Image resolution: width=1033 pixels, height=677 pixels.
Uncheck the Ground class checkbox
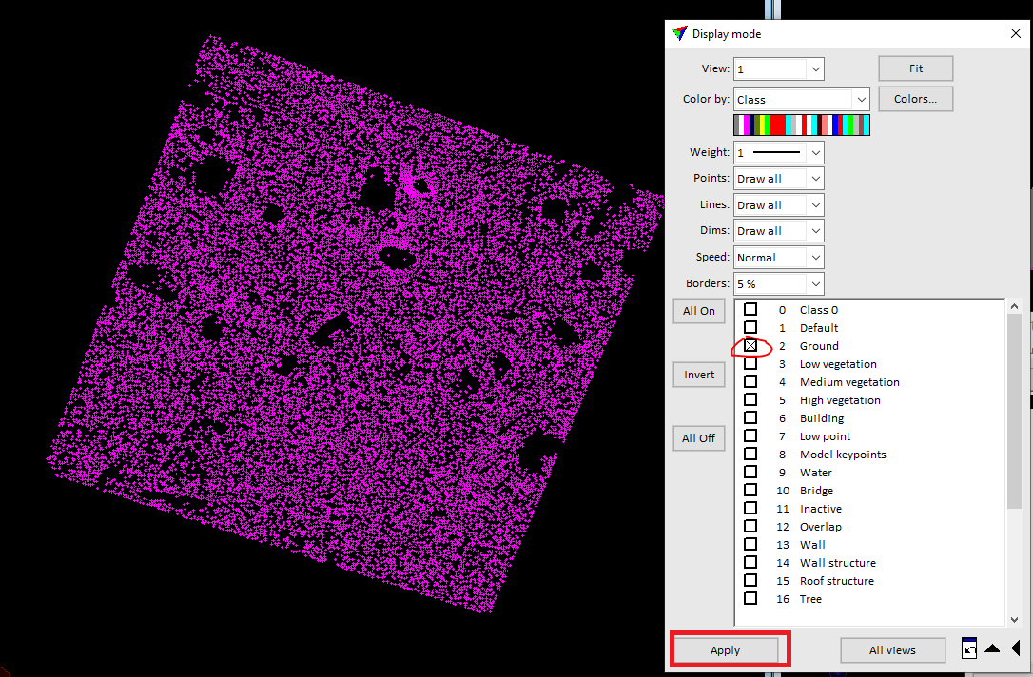tap(750, 345)
